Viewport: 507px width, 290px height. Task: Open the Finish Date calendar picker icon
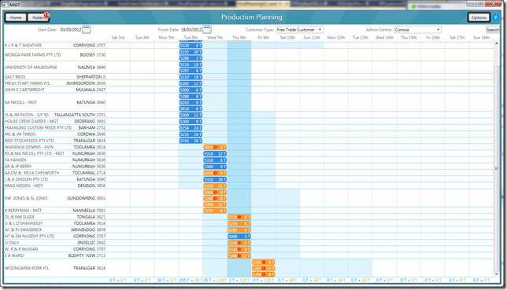click(x=207, y=30)
